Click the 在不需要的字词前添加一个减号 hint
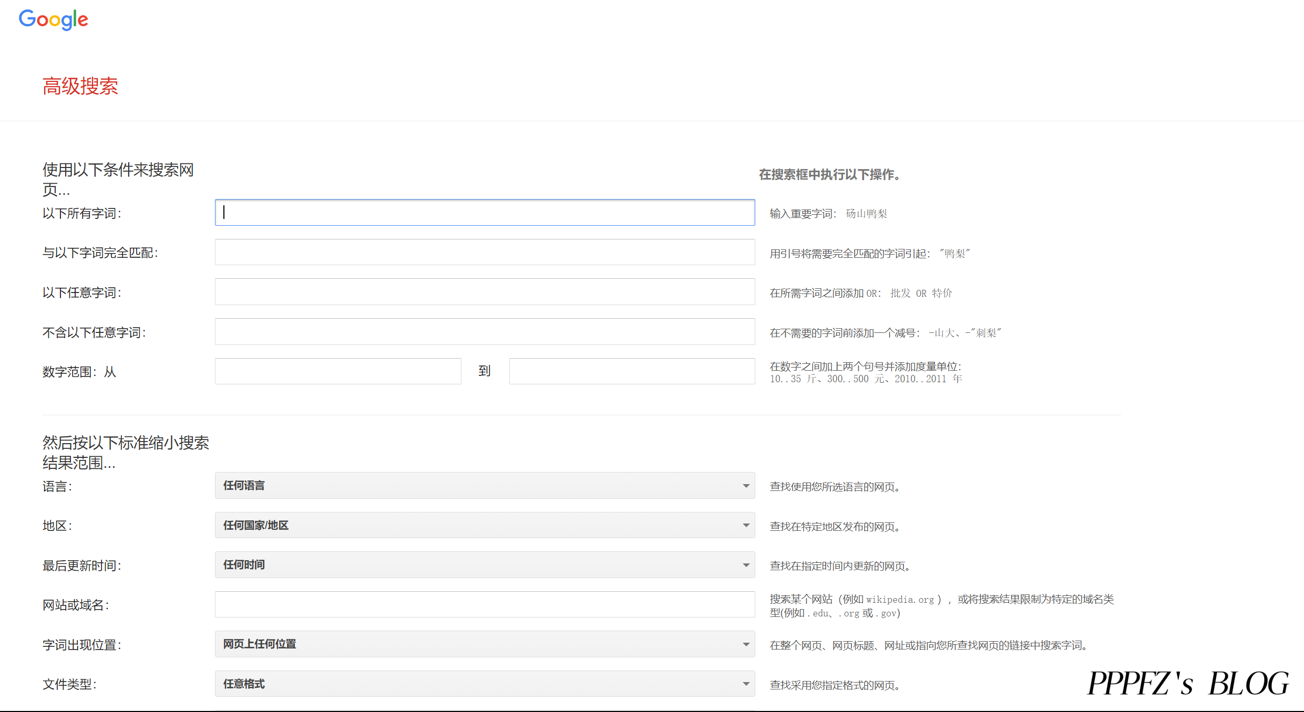1304x712 pixels. click(845, 333)
